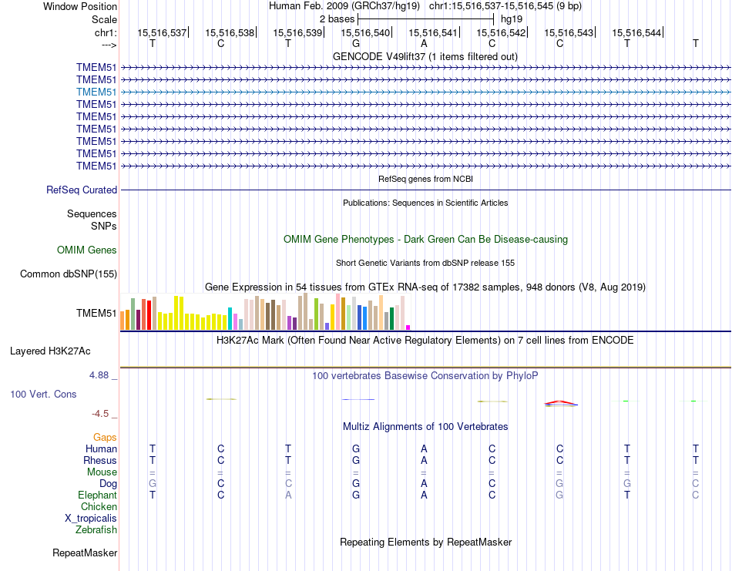Open the RefSeq Curated track label
Viewport: 732px width, 571px height.
[82, 190]
